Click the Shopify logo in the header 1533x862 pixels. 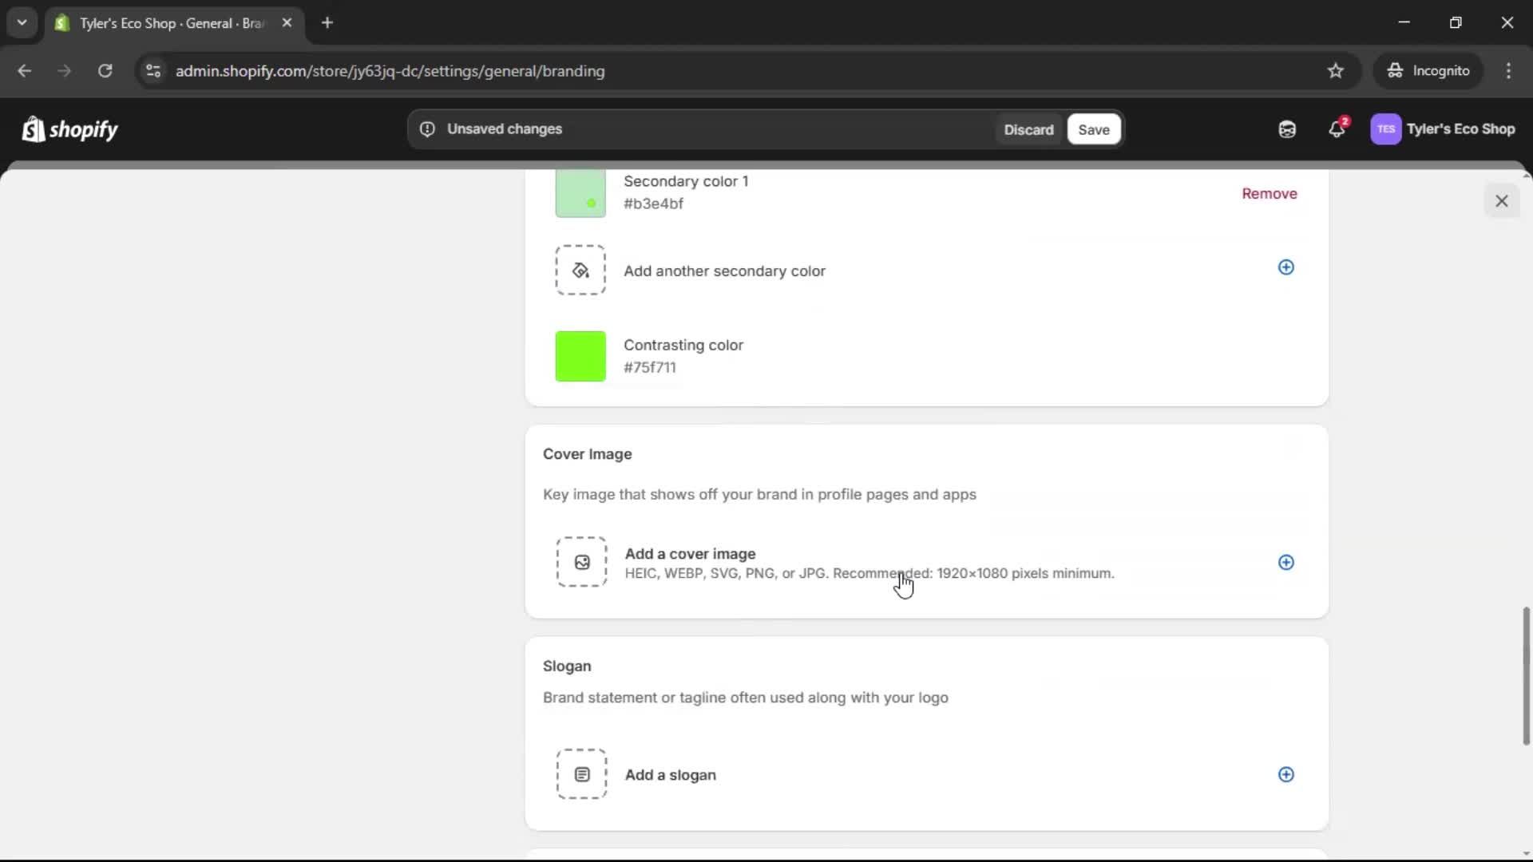pos(69,129)
